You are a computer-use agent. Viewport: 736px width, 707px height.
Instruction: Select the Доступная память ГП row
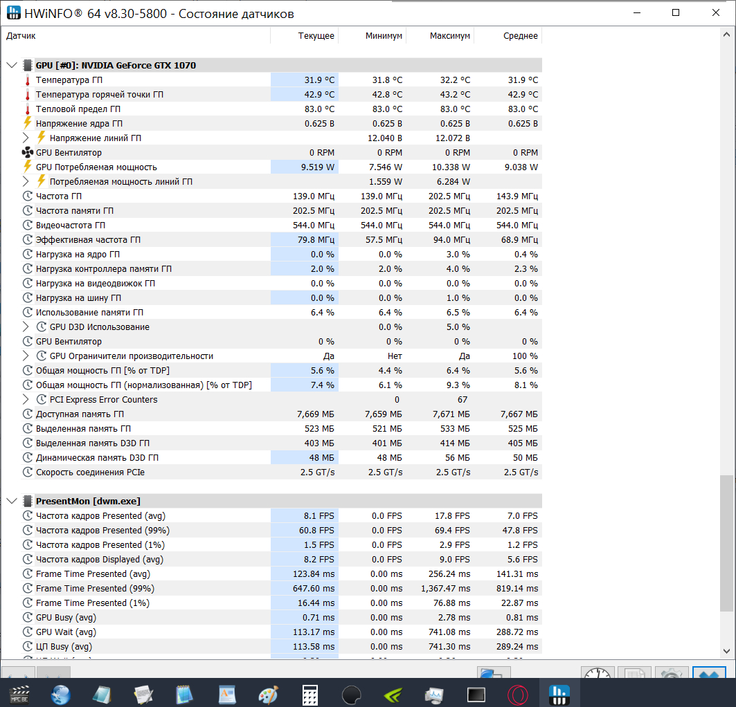tap(282, 414)
